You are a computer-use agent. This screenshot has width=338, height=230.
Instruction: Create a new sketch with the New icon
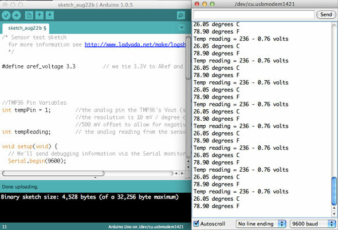[29, 15]
